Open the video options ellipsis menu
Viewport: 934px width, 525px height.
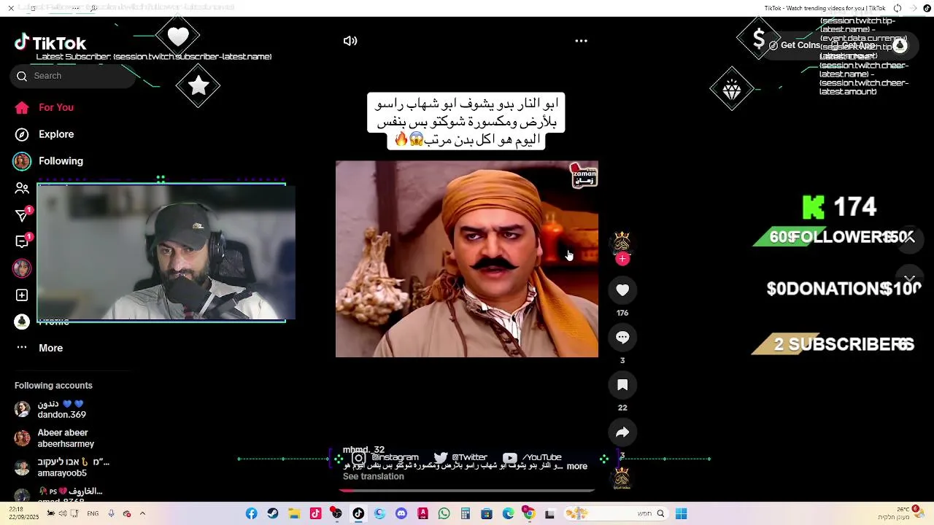(582, 41)
